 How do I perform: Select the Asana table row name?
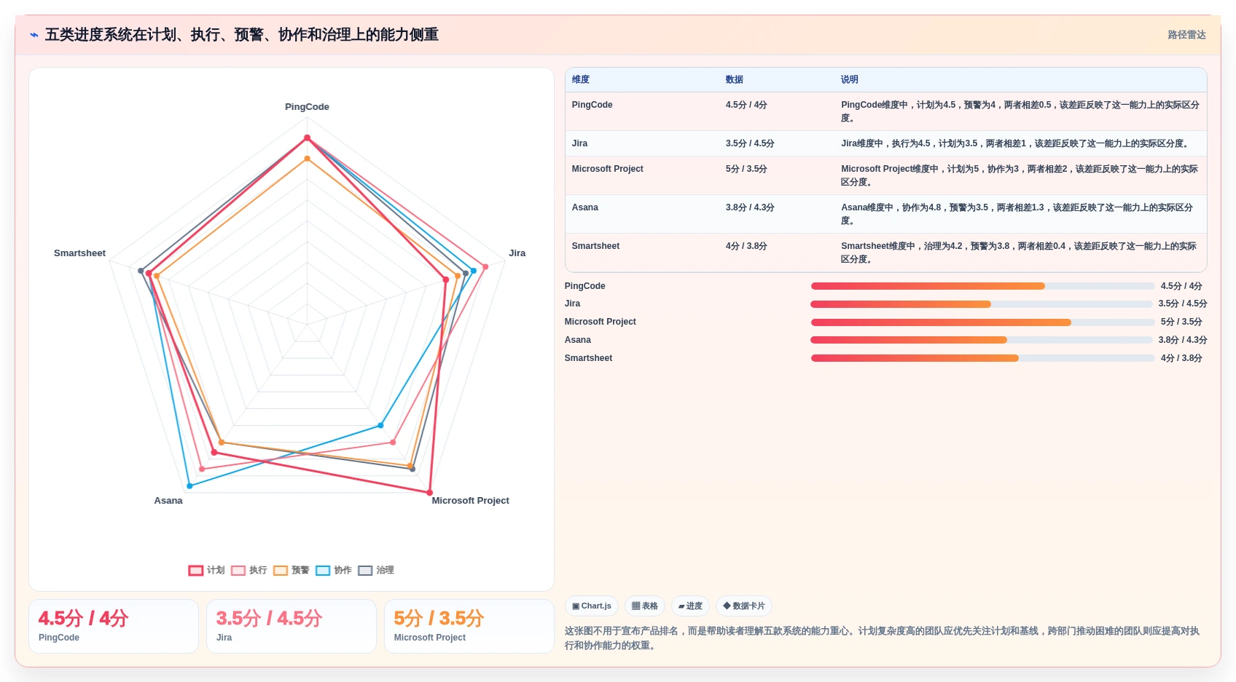584,207
